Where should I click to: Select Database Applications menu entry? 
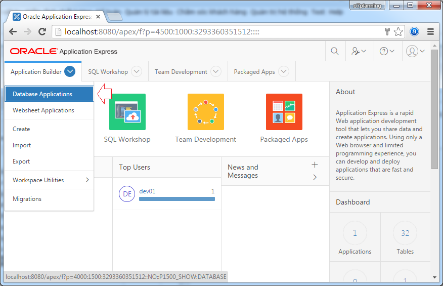point(49,94)
